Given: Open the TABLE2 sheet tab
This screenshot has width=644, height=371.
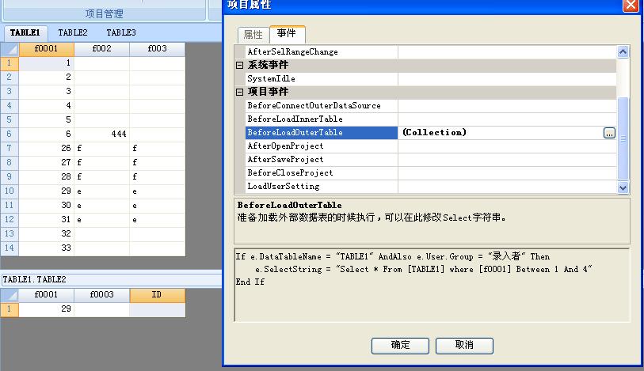Looking at the screenshot, I should click(73, 33).
